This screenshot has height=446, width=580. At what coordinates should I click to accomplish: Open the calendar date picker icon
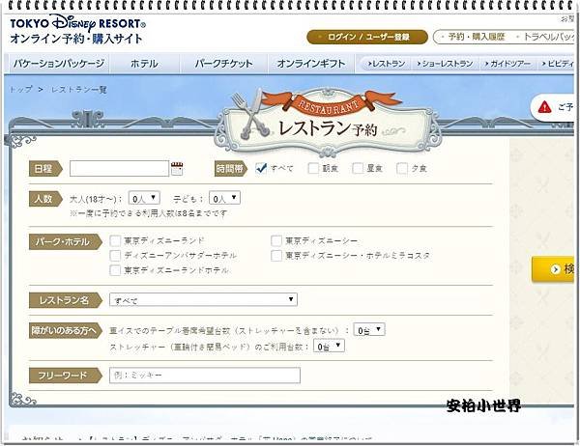(177, 169)
